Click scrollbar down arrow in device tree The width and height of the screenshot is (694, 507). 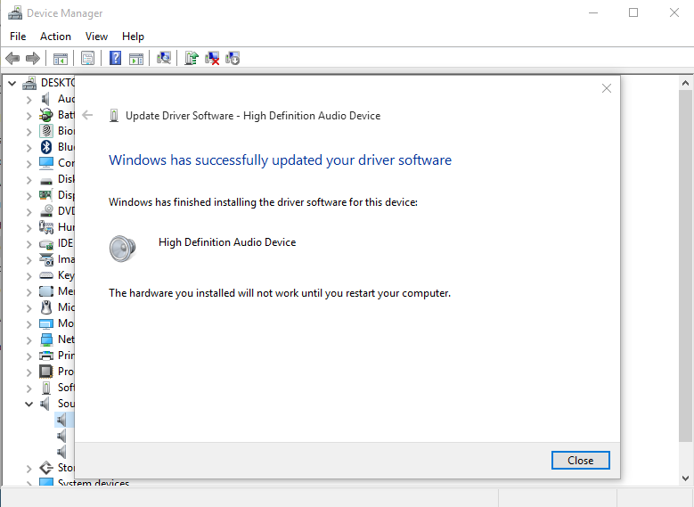[685, 478]
